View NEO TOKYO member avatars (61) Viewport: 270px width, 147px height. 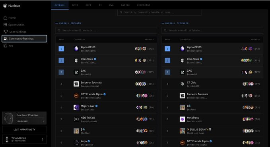tap(142, 119)
